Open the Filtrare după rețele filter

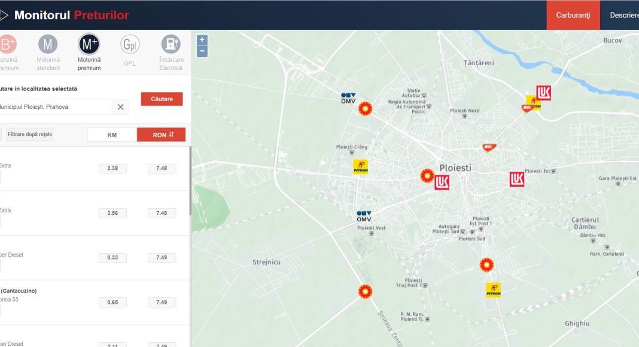(x=30, y=135)
